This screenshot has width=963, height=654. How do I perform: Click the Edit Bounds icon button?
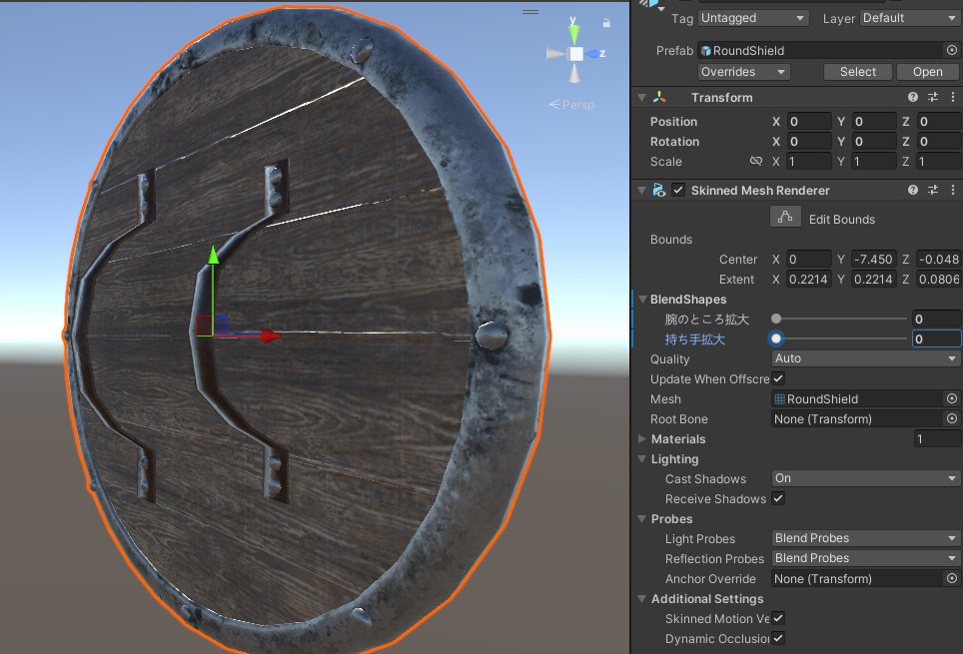click(785, 218)
